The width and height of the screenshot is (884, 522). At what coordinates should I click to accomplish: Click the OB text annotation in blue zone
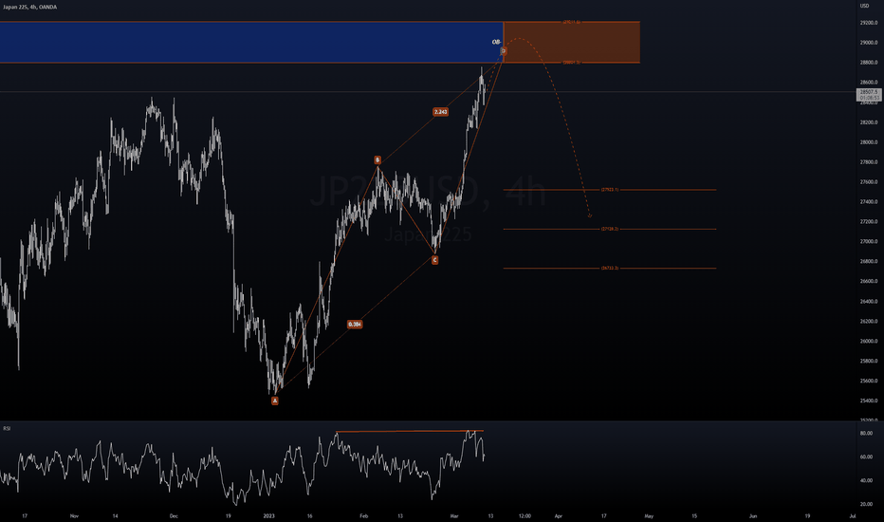[496, 42]
